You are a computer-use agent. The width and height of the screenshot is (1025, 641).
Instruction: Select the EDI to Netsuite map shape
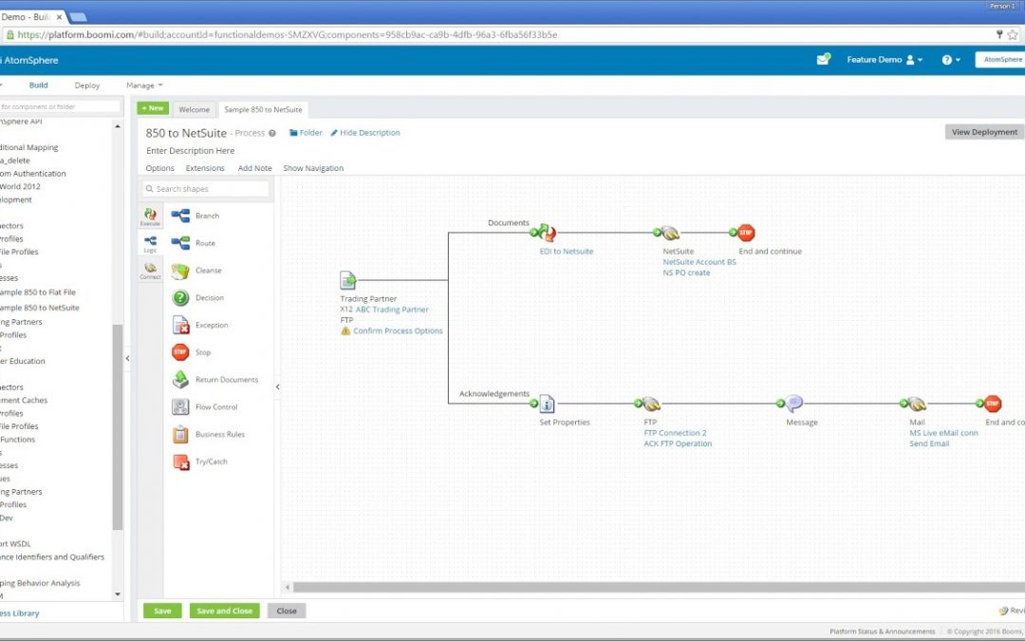click(x=548, y=233)
